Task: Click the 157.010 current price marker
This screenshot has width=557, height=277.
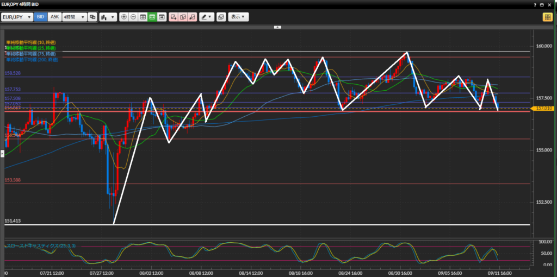Action: (543, 109)
